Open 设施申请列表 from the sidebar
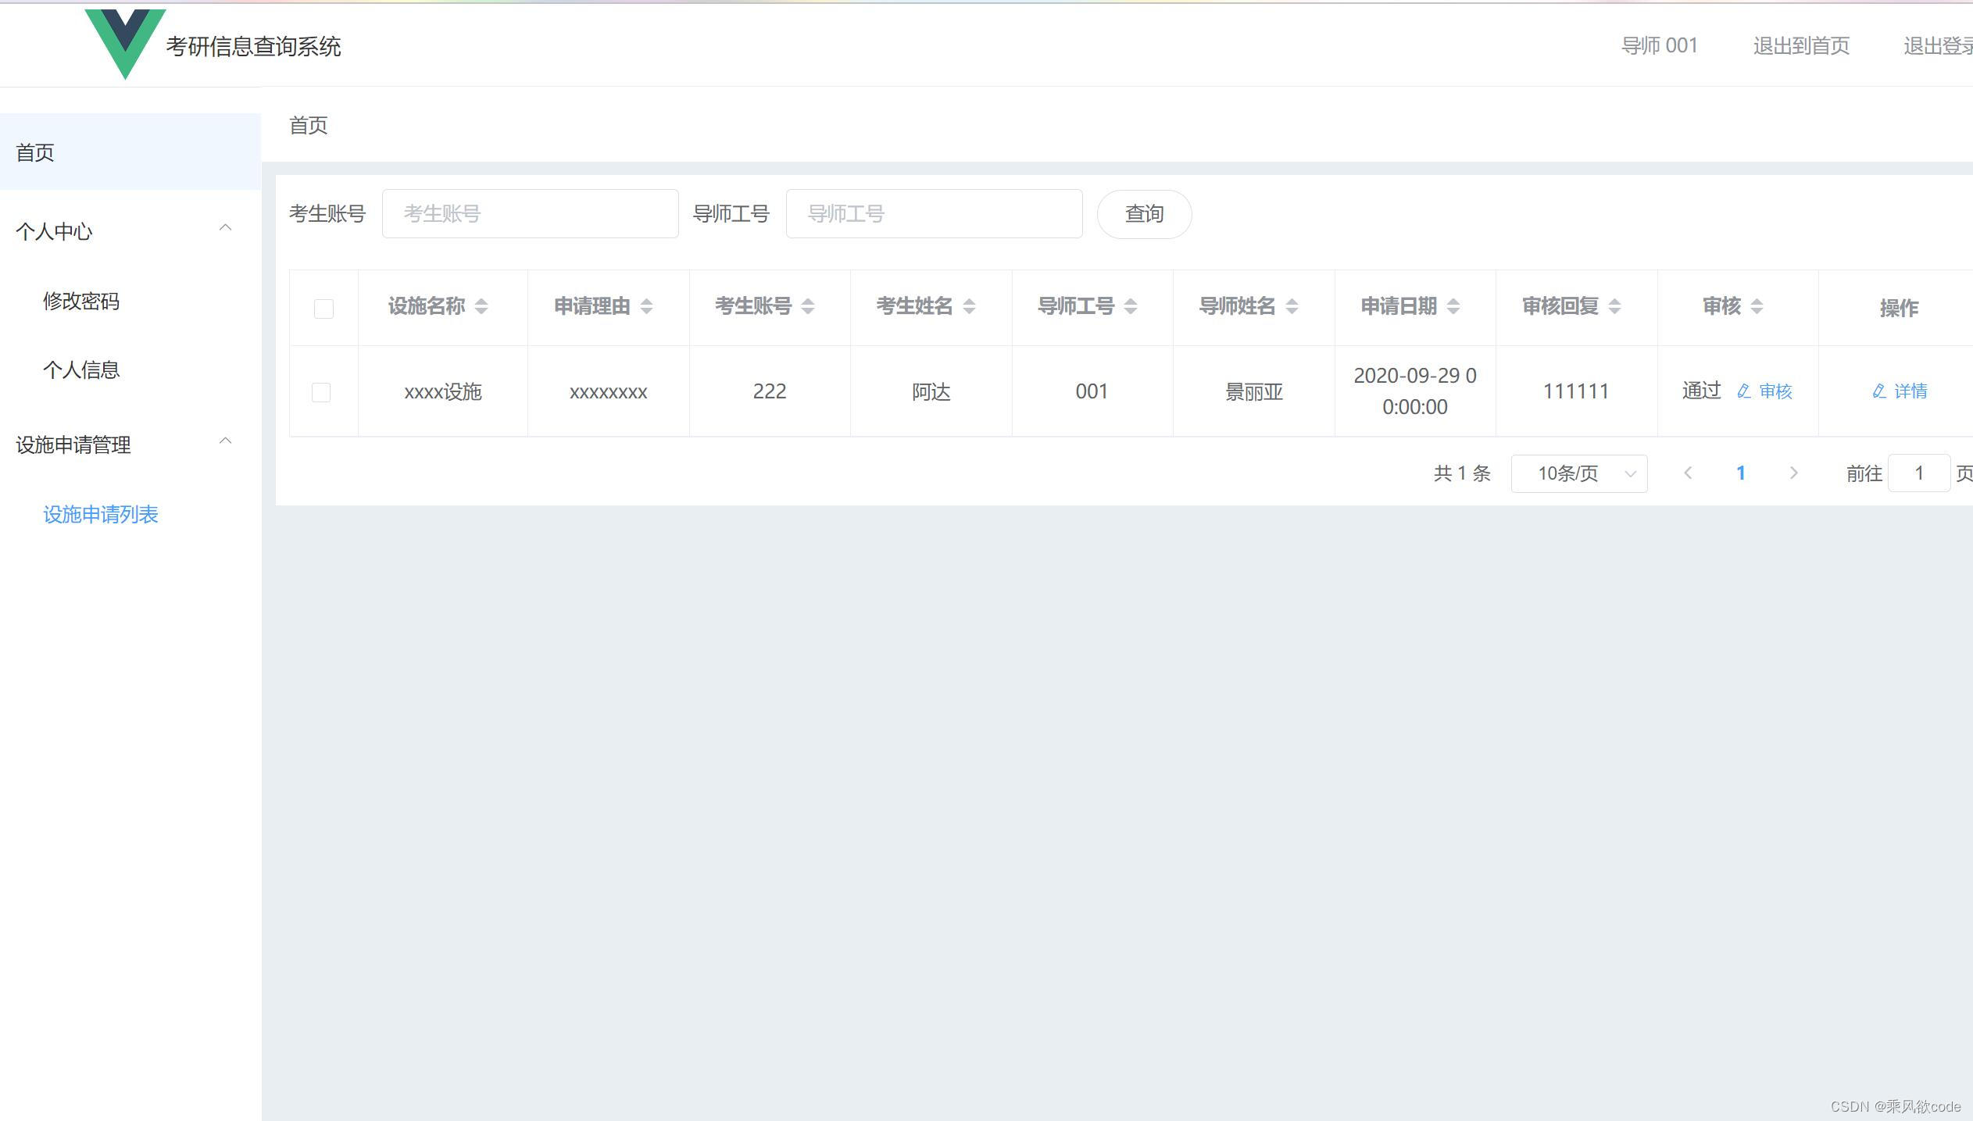 (101, 514)
